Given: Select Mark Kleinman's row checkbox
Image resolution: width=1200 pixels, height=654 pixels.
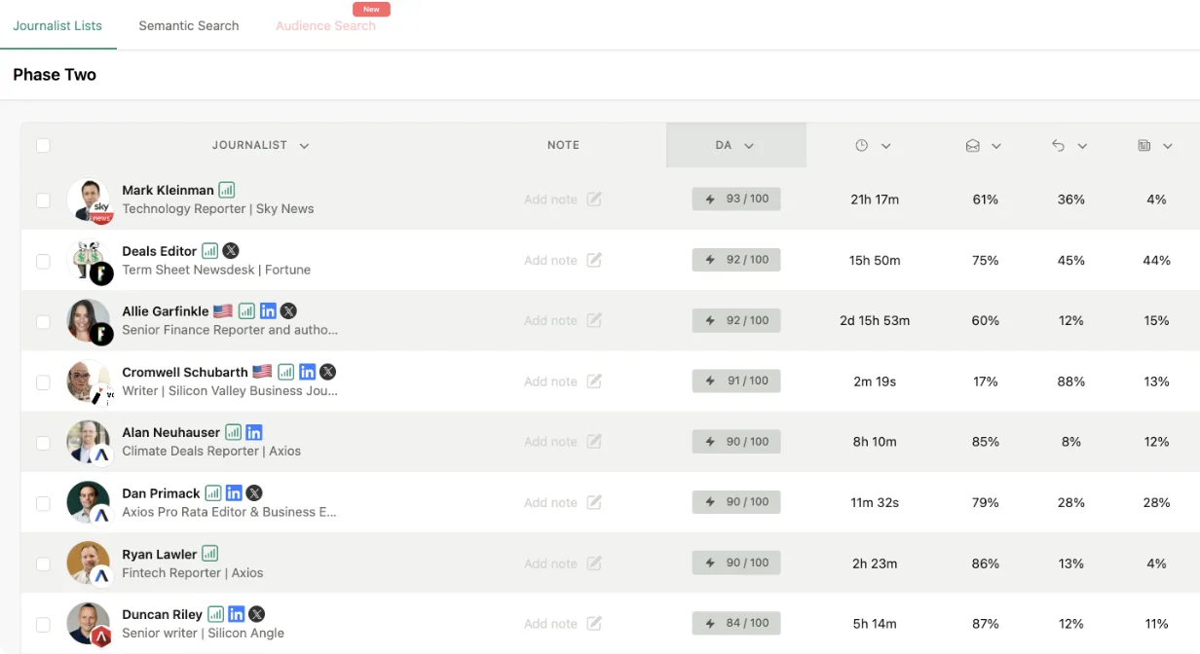Looking at the screenshot, I should coord(43,200).
